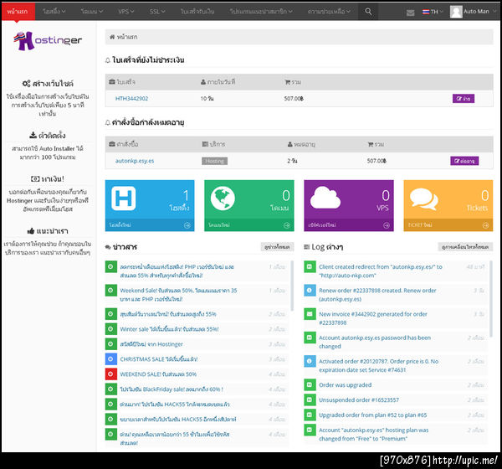Open the affiliate program dropdown in navbar
The width and height of the screenshot is (502, 469).
pos(261,12)
